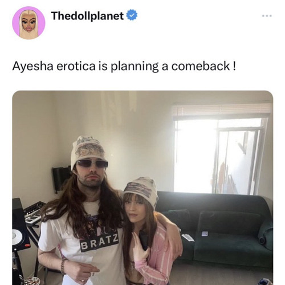Click the blue verified badge
This screenshot has height=285, width=285.
pyautogui.click(x=132, y=15)
